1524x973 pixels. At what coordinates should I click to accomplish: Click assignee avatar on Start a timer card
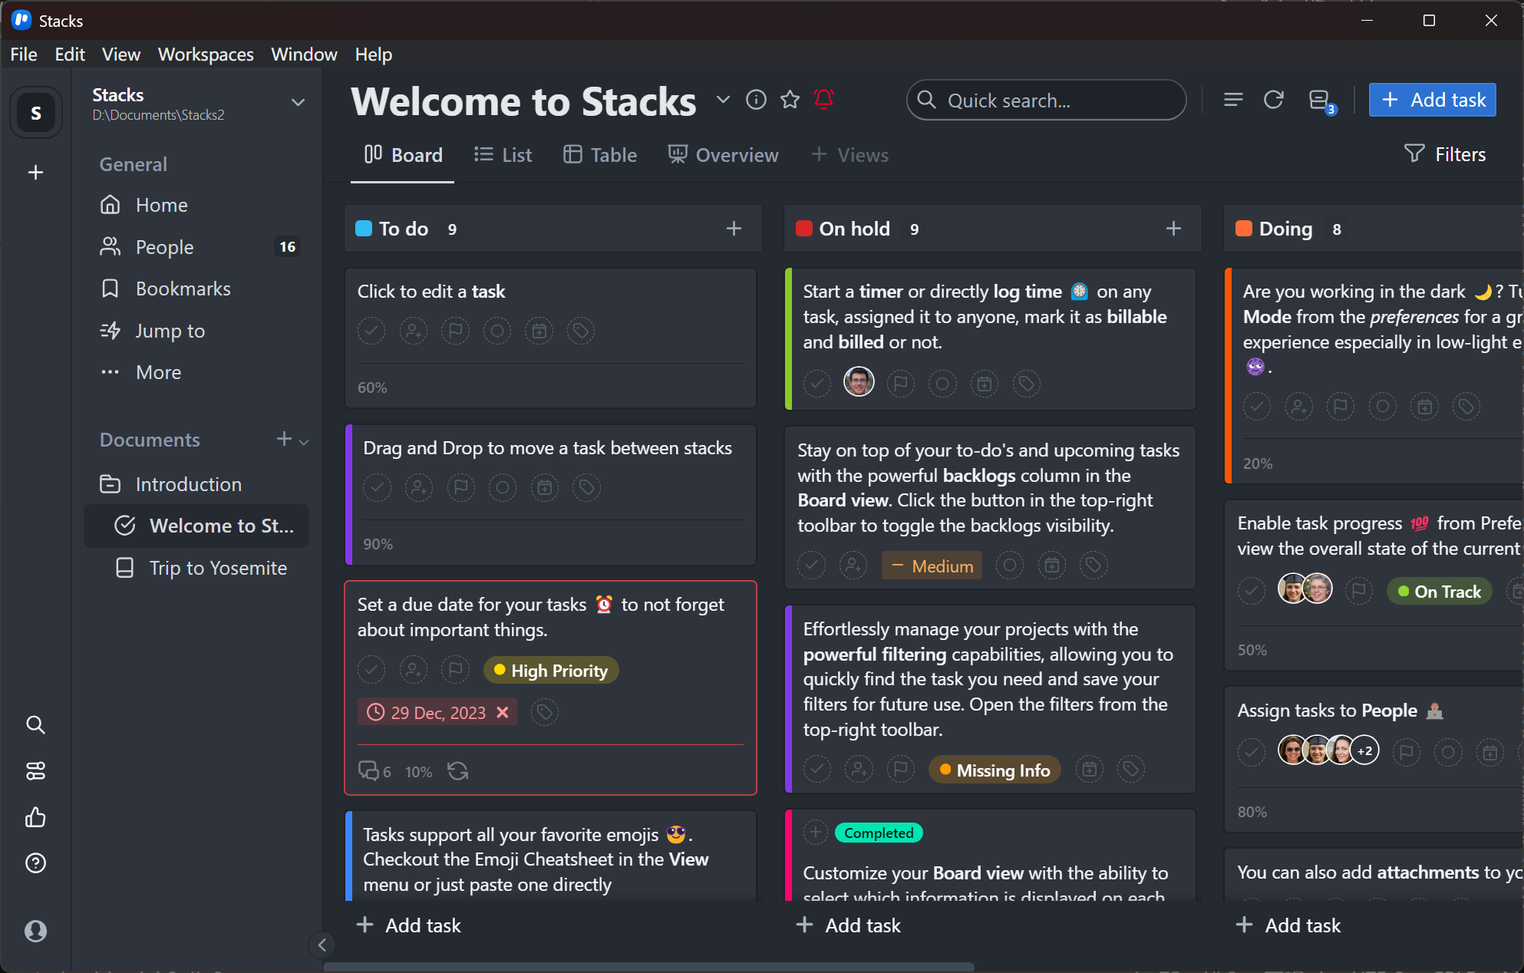859,381
